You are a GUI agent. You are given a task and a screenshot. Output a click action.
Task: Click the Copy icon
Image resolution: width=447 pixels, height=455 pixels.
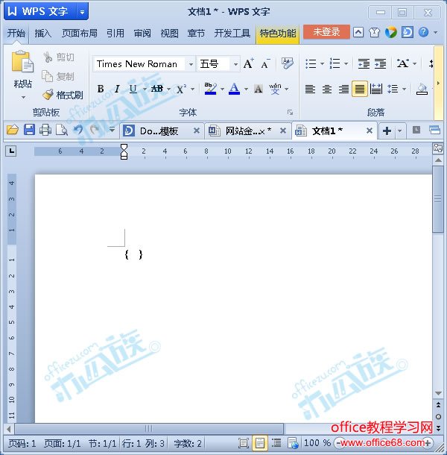(47, 76)
